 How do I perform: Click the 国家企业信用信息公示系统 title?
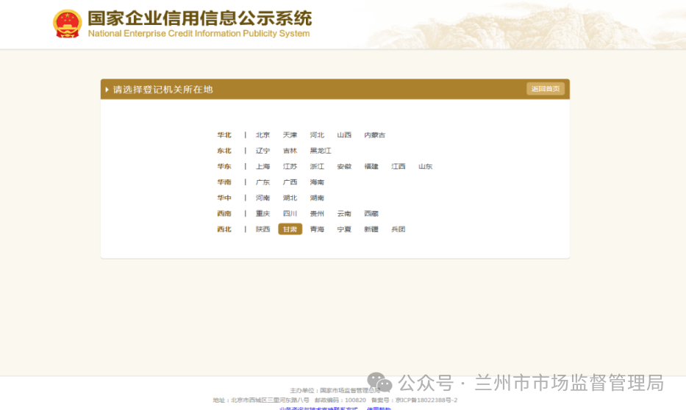[199, 18]
